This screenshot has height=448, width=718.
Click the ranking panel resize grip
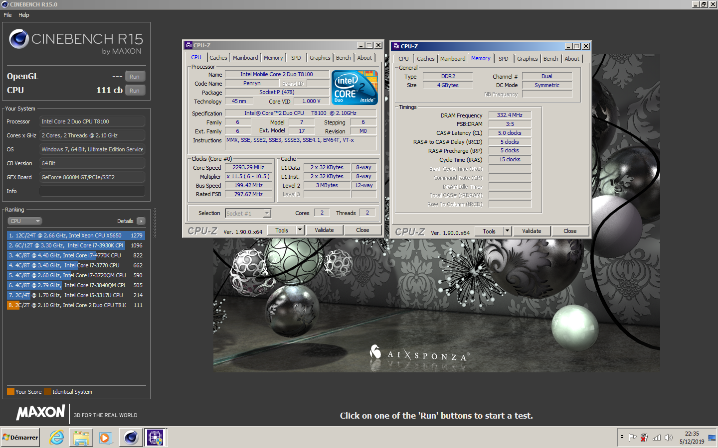coord(155,223)
